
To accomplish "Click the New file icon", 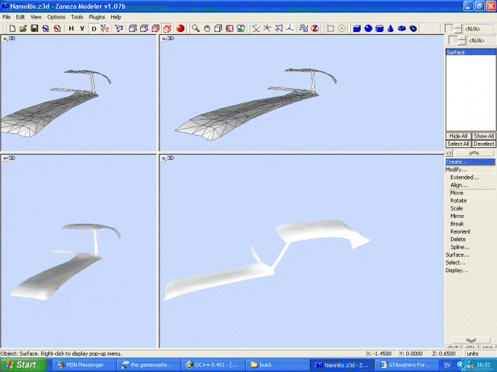I will point(12,28).
